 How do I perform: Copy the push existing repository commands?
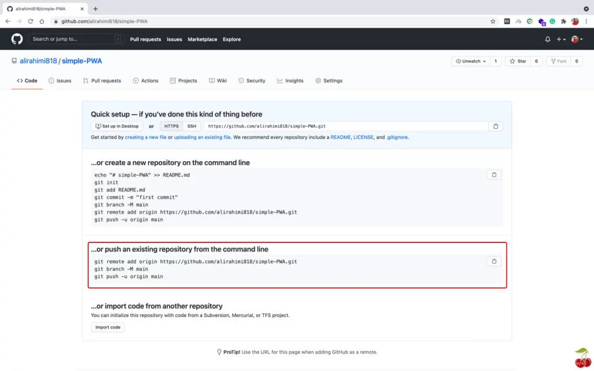(494, 261)
